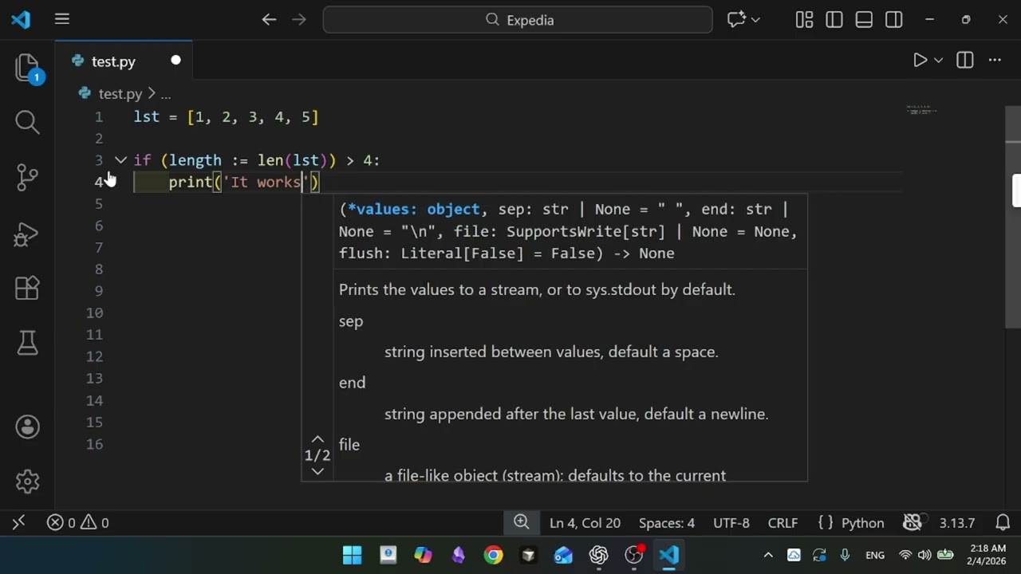Select Python interpreter 3.13.7
1021x574 pixels.
click(x=956, y=523)
